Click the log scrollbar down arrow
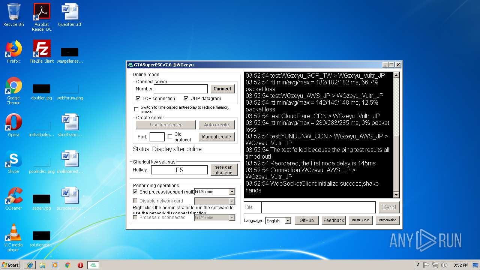This screenshot has height=270, width=480. [x=396, y=195]
